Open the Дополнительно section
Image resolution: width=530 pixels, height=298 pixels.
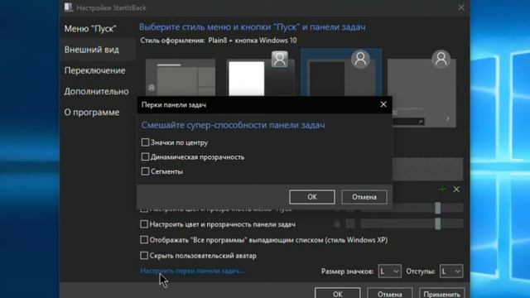(96, 92)
